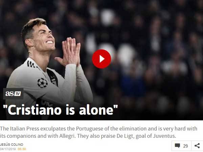
Task: Click the word "Allegri" in the summary
Action: point(67,136)
